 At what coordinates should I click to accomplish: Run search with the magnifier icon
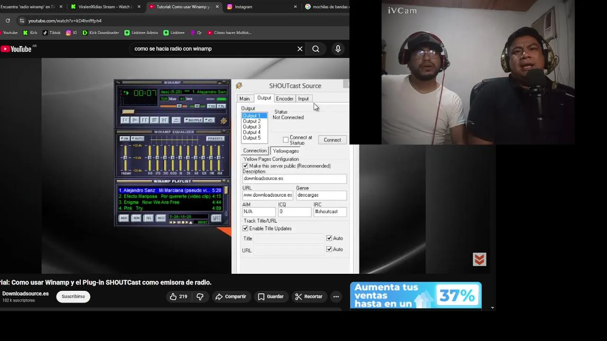click(x=316, y=49)
